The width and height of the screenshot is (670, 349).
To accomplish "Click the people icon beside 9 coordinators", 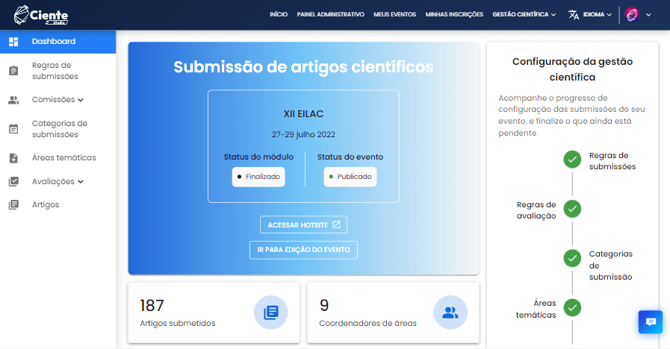I will [x=450, y=312].
